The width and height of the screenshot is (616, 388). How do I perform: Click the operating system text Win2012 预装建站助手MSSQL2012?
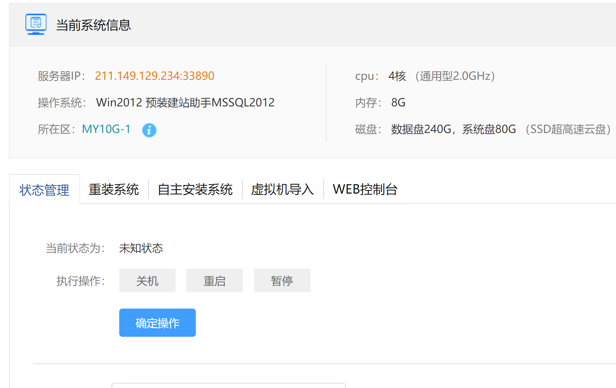[185, 102]
